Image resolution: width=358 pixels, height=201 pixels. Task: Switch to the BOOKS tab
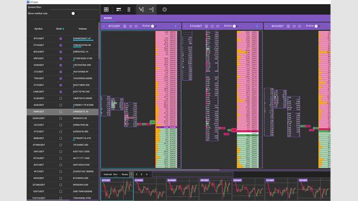coord(108,18)
